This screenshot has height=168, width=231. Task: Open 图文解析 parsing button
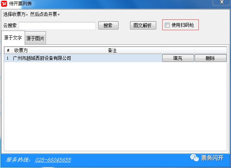pos(143,25)
